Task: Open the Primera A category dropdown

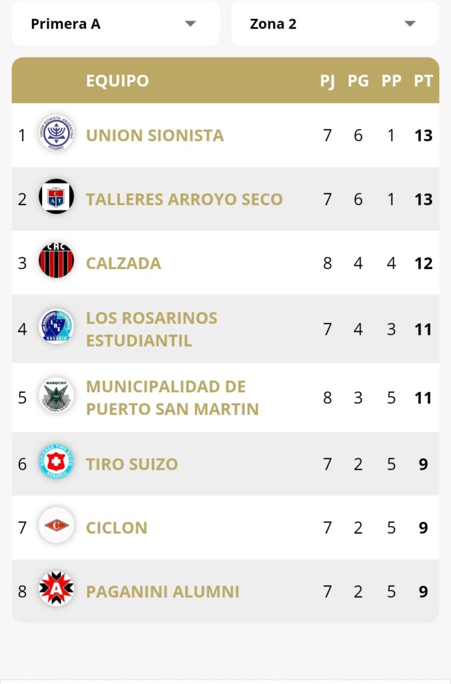Action: [x=115, y=23]
